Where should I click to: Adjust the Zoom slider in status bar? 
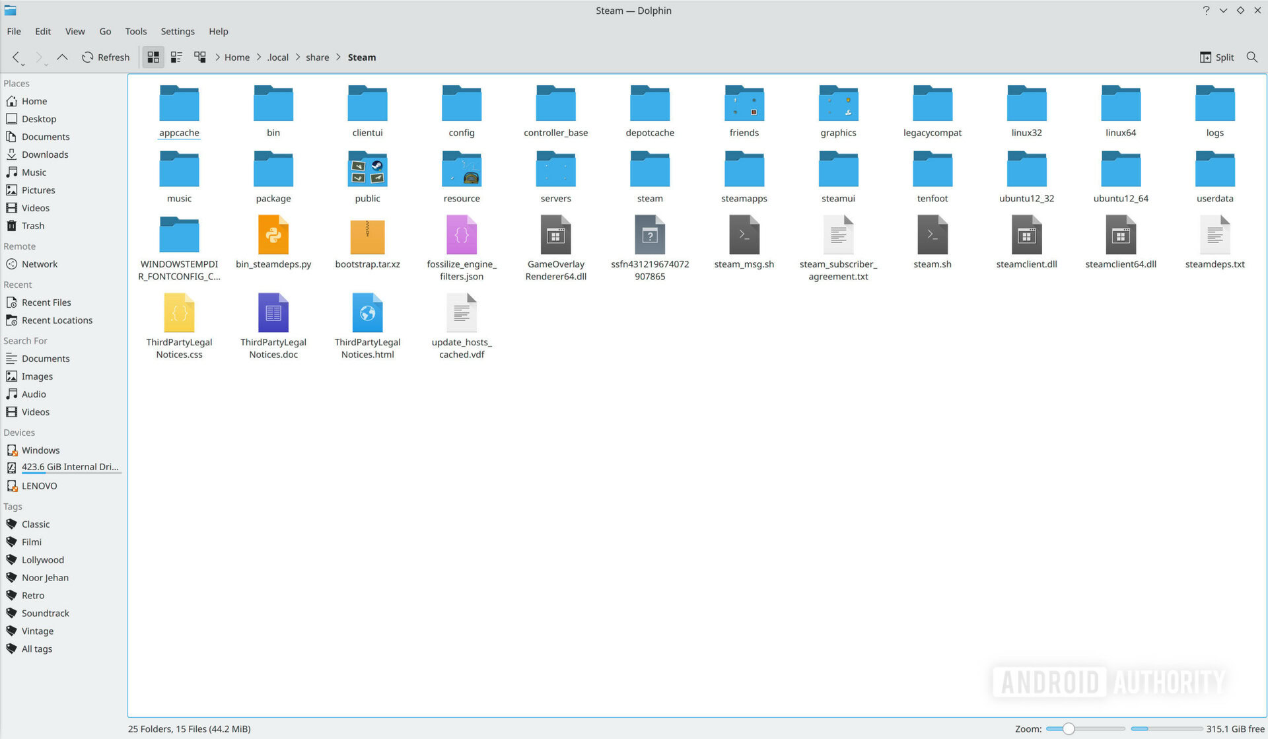pyautogui.click(x=1084, y=729)
